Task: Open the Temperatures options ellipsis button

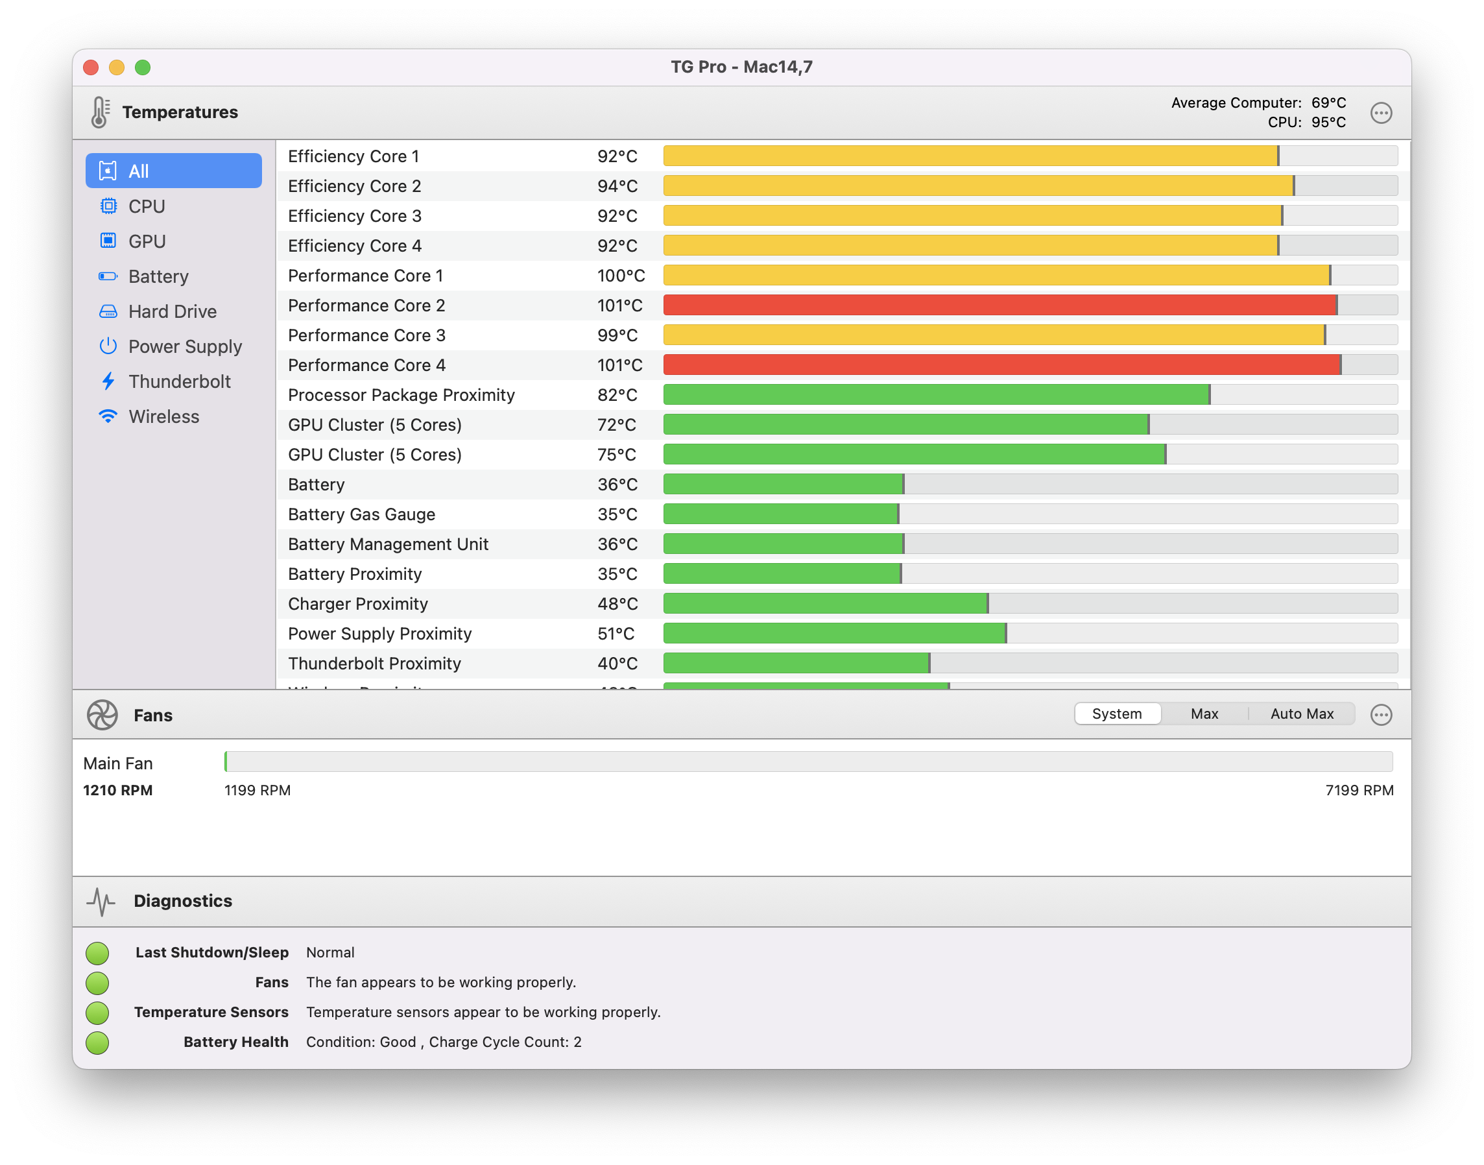Action: 1381,113
